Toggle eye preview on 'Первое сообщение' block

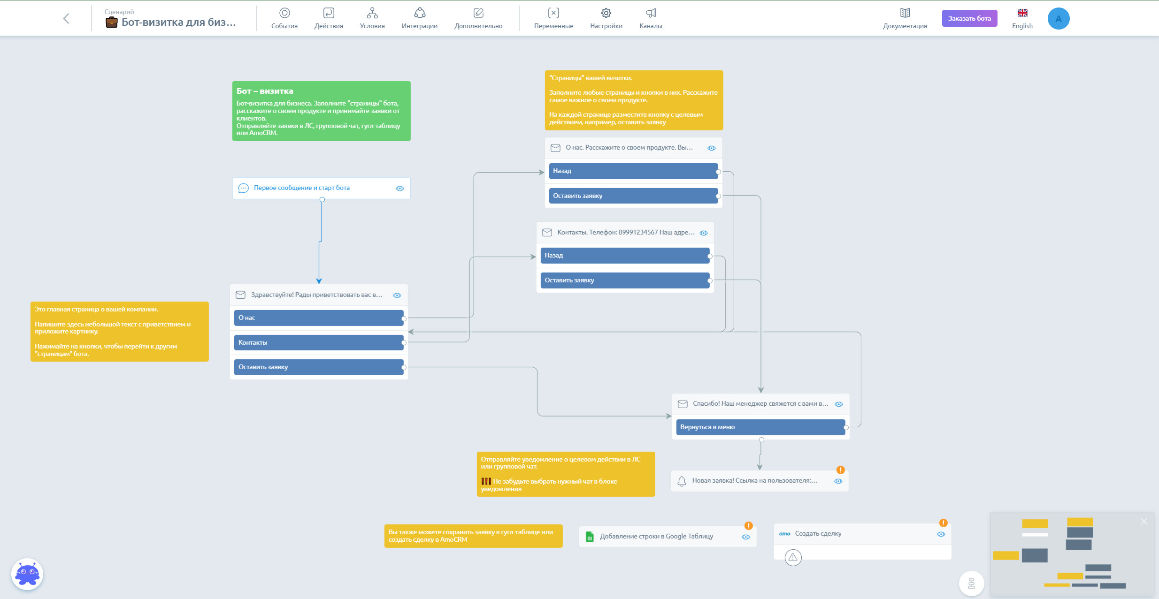pos(399,189)
